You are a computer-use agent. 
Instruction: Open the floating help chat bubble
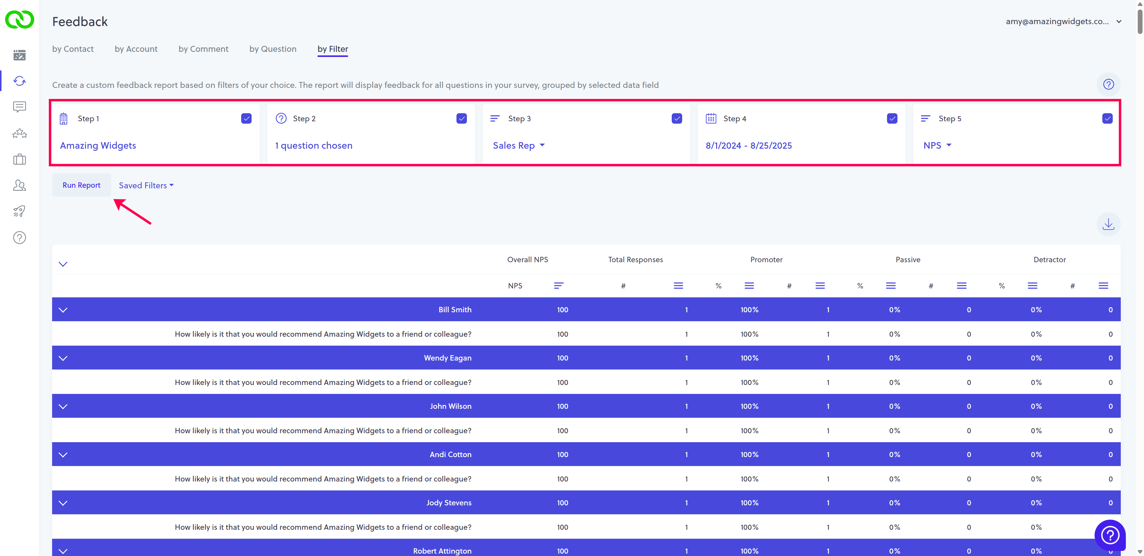pos(1110,535)
